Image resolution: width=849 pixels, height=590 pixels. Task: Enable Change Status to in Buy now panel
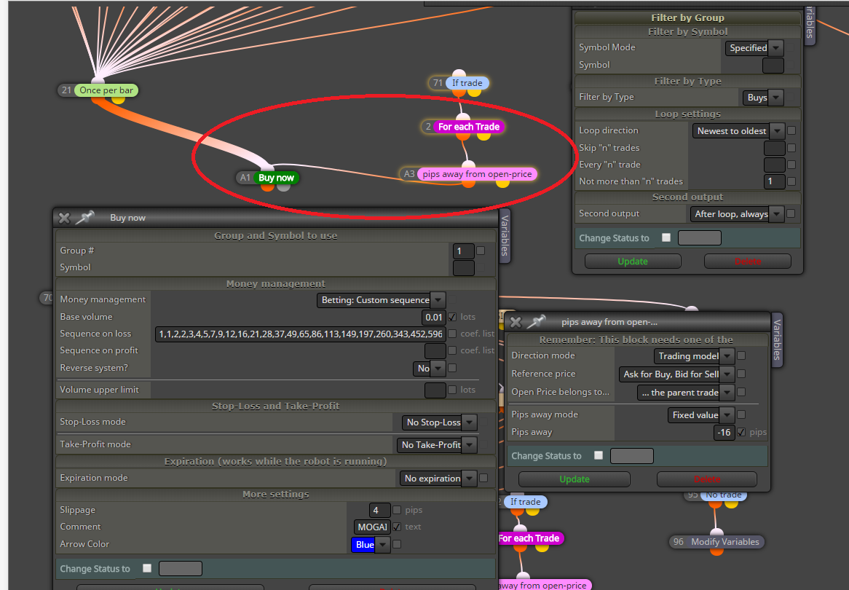tap(147, 568)
